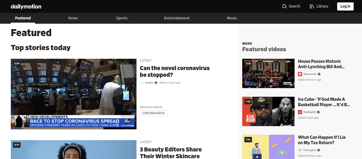The image size is (362, 159).
Task: Play the beauty editors skincare video thumbnail
Action: [74, 150]
